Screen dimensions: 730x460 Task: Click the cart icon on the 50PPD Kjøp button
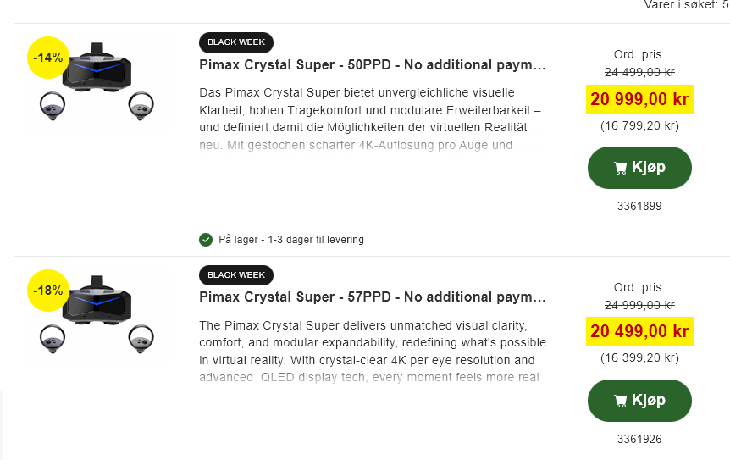tap(620, 168)
